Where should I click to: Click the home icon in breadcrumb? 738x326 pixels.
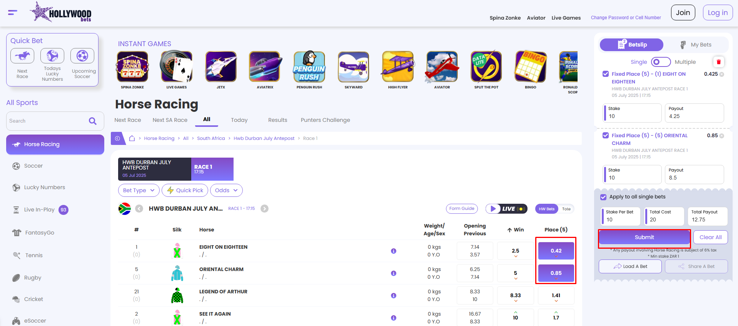[x=132, y=138]
